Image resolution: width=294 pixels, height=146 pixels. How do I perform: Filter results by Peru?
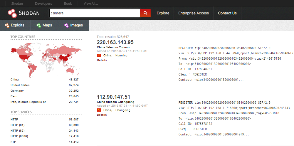[x=14, y=96]
